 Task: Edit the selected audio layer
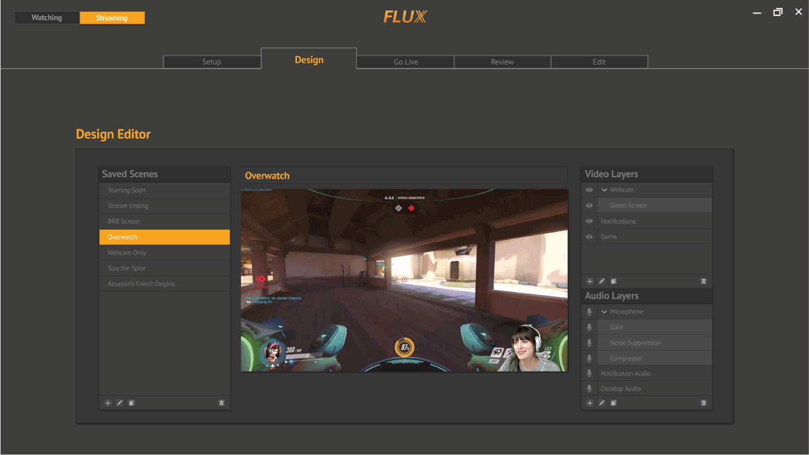[x=601, y=403]
